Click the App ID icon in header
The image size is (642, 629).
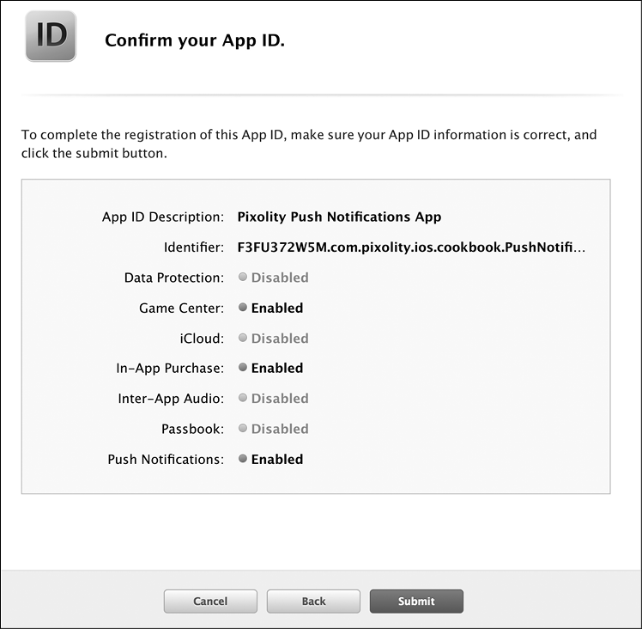pos(51,36)
